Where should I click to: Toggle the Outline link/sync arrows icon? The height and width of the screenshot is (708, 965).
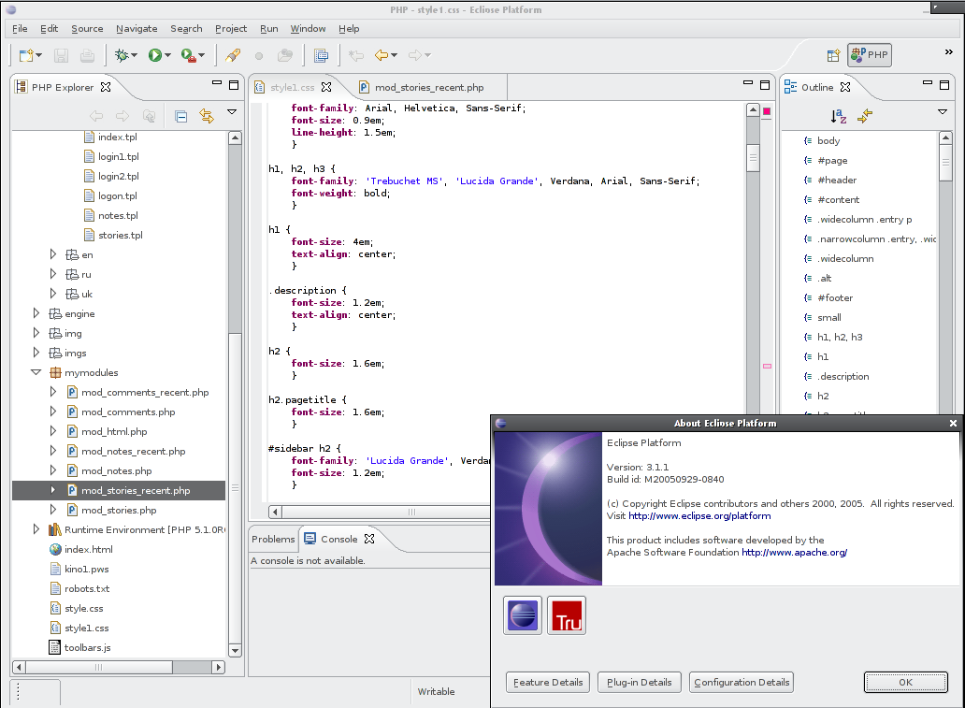point(865,116)
